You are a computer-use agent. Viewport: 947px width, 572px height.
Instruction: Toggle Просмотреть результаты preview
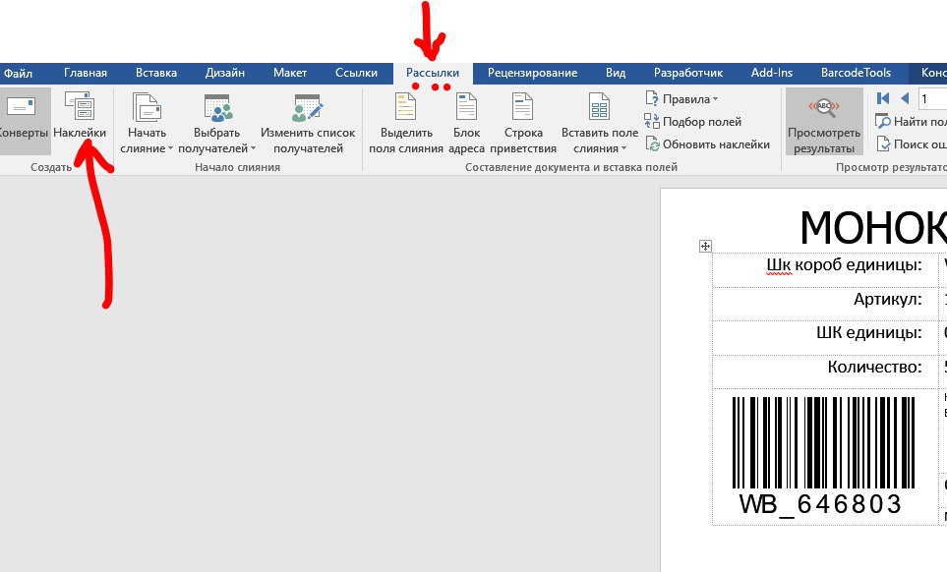tap(824, 123)
